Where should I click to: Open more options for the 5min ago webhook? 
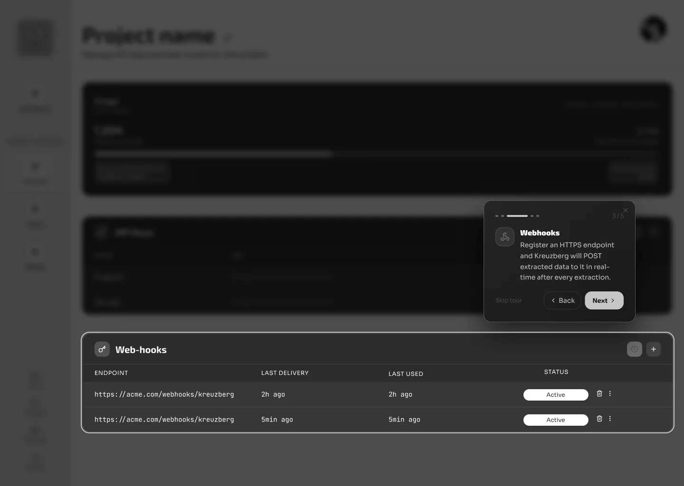(610, 419)
